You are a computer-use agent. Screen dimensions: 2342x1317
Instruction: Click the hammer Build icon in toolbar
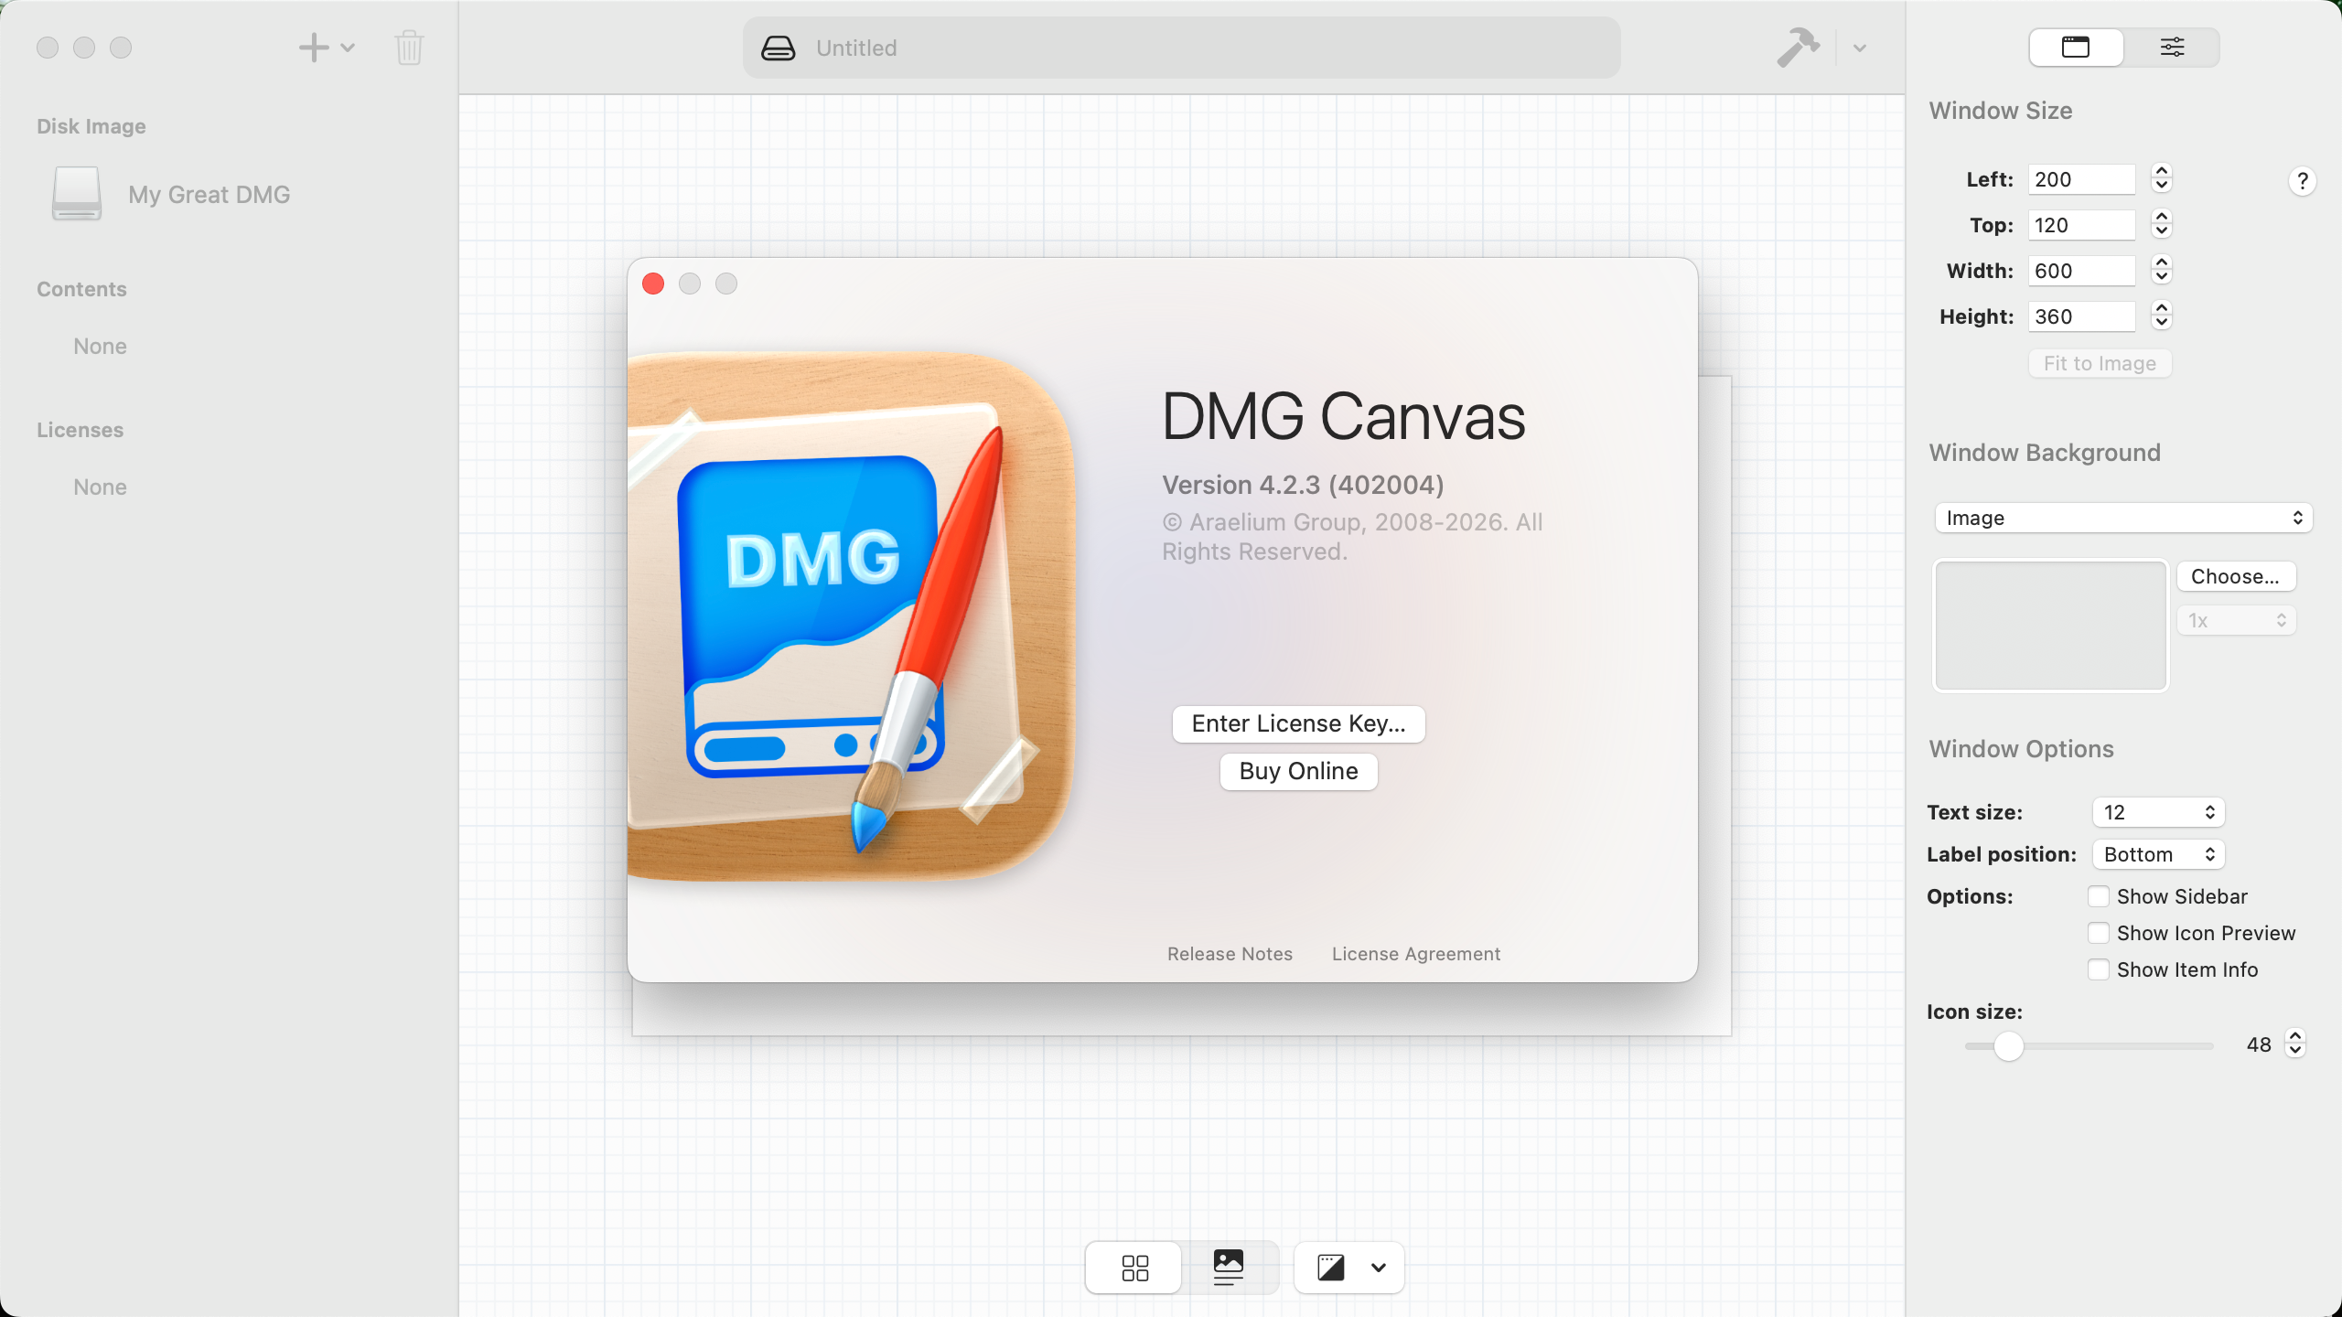(1798, 48)
